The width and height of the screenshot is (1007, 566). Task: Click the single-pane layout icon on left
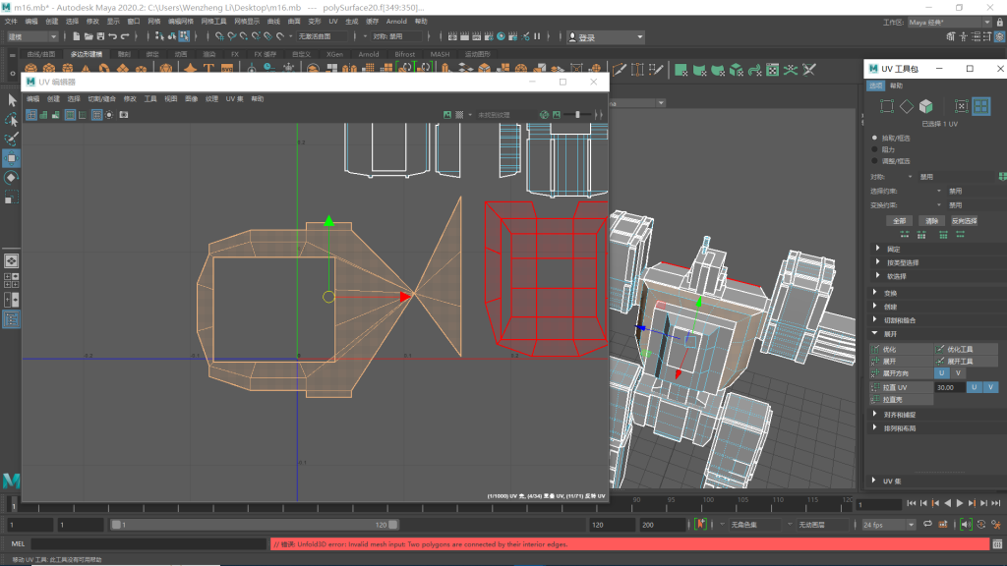11,260
